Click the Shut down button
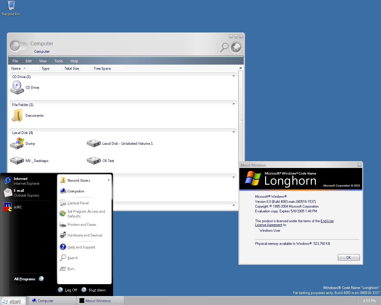 coord(94,290)
